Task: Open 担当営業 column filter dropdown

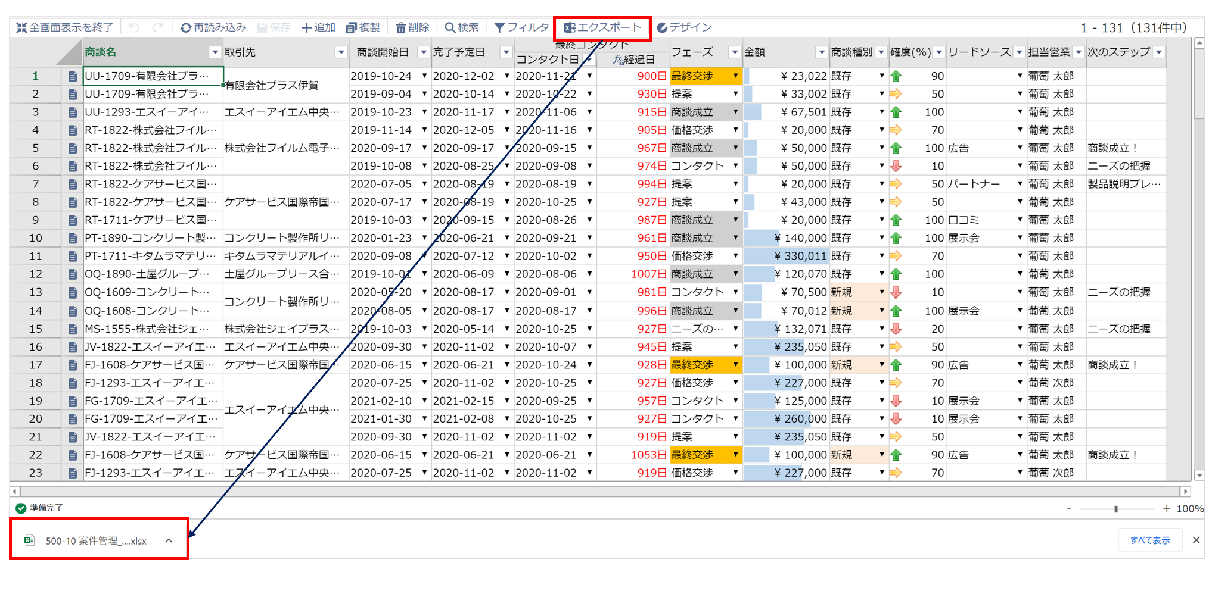Action: point(1079,52)
